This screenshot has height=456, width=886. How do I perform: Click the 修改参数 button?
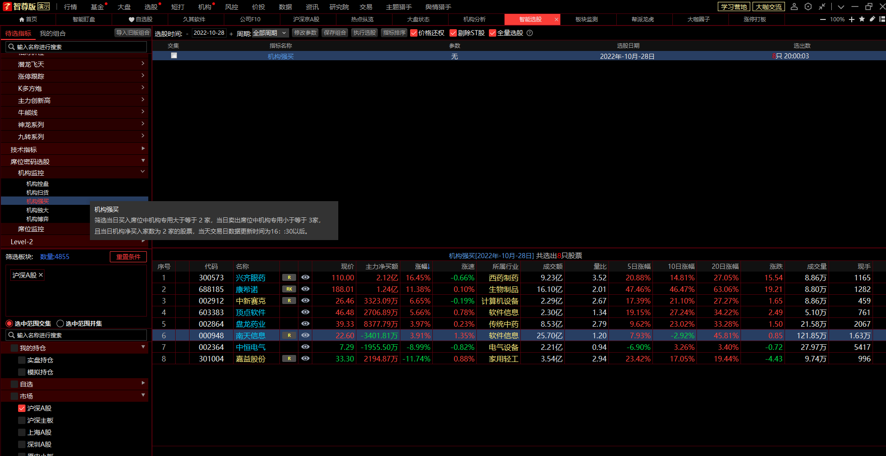[305, 33]
